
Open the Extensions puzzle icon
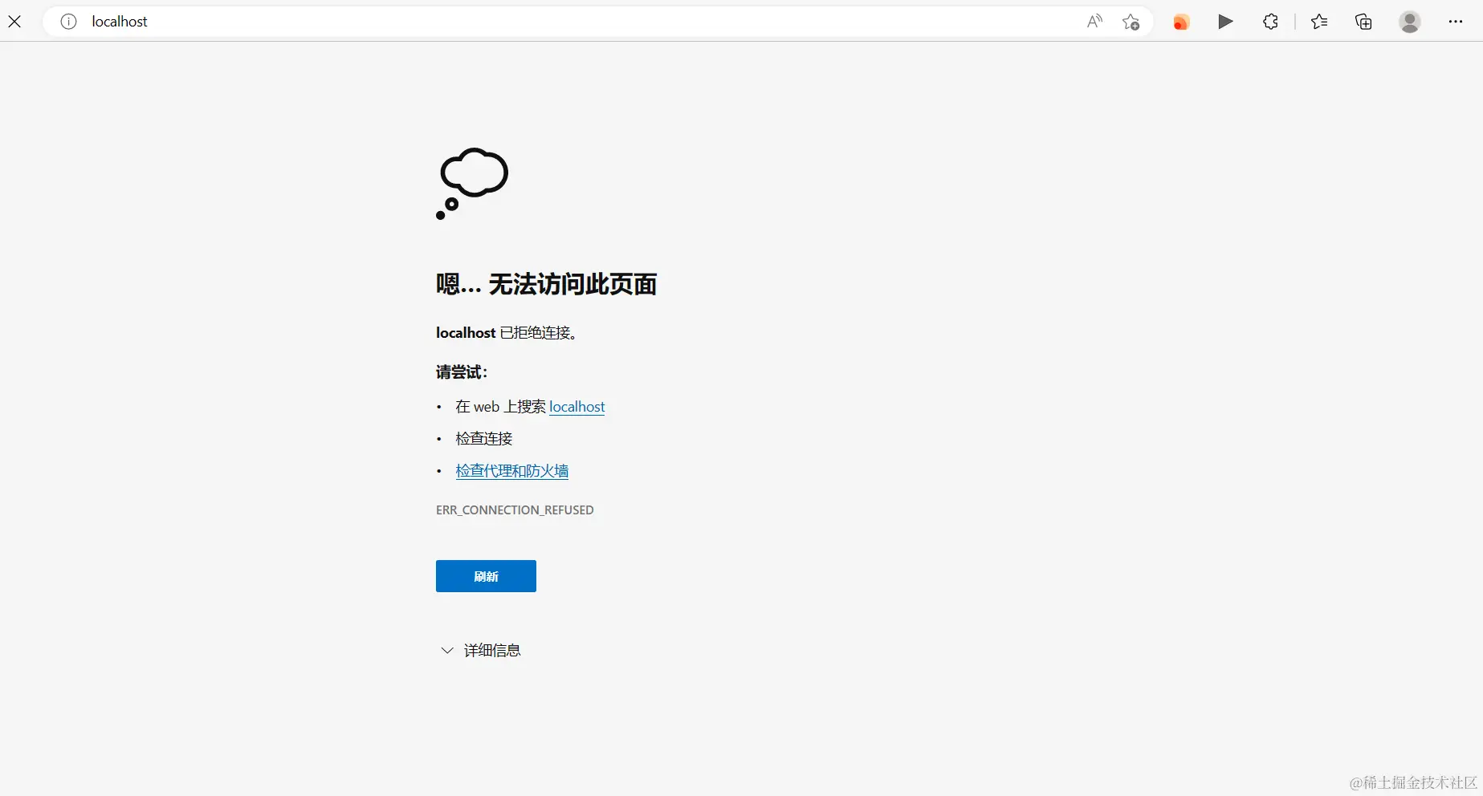[1270, 22]
